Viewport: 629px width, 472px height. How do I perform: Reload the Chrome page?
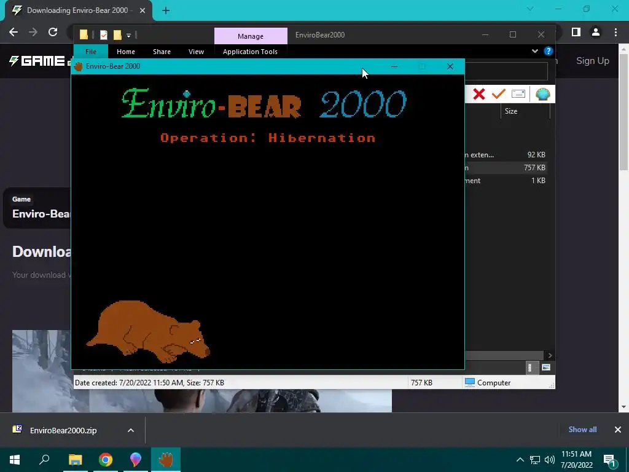pos(53,32)
